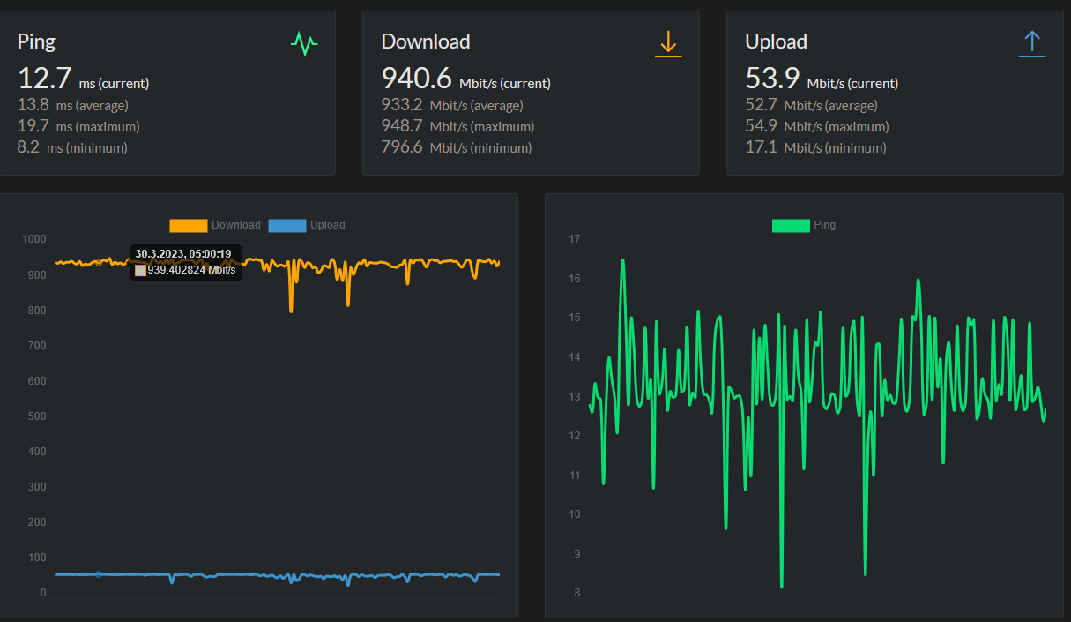Click the 933.2 Mbit/s average download value

[x=452, y=105]
